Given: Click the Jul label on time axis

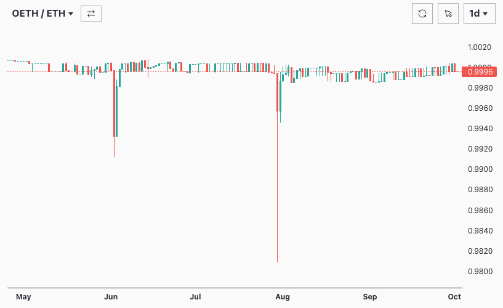Looking at the screenshot, I should pos(195,297).
